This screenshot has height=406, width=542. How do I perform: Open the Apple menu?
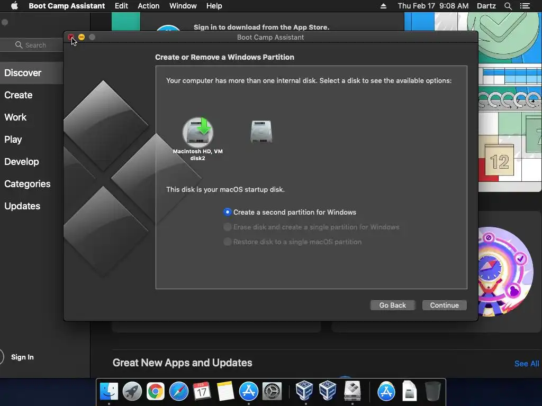14,6
